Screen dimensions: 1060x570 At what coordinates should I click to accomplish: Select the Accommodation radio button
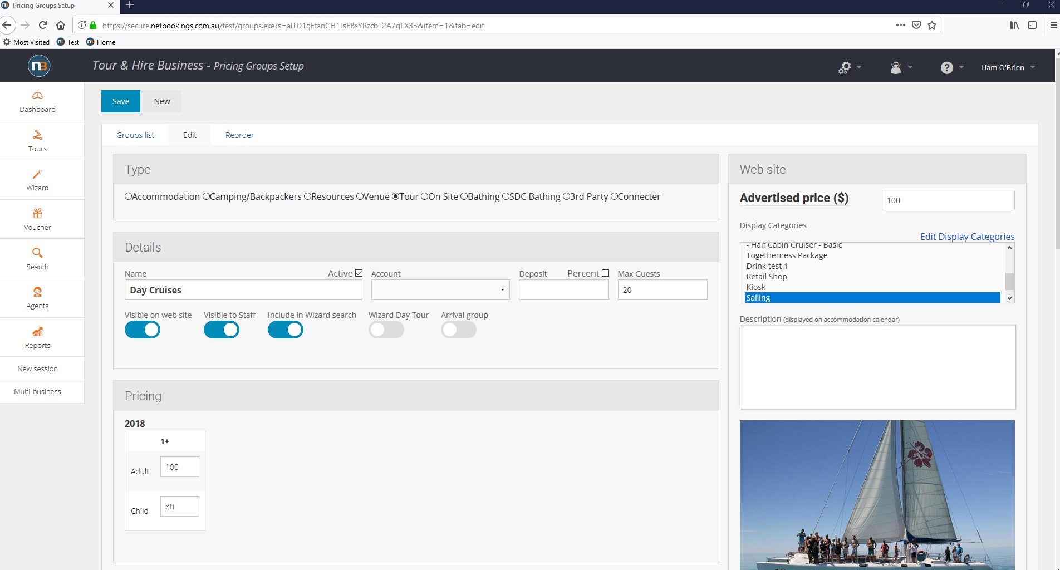(x=129, y=196)
